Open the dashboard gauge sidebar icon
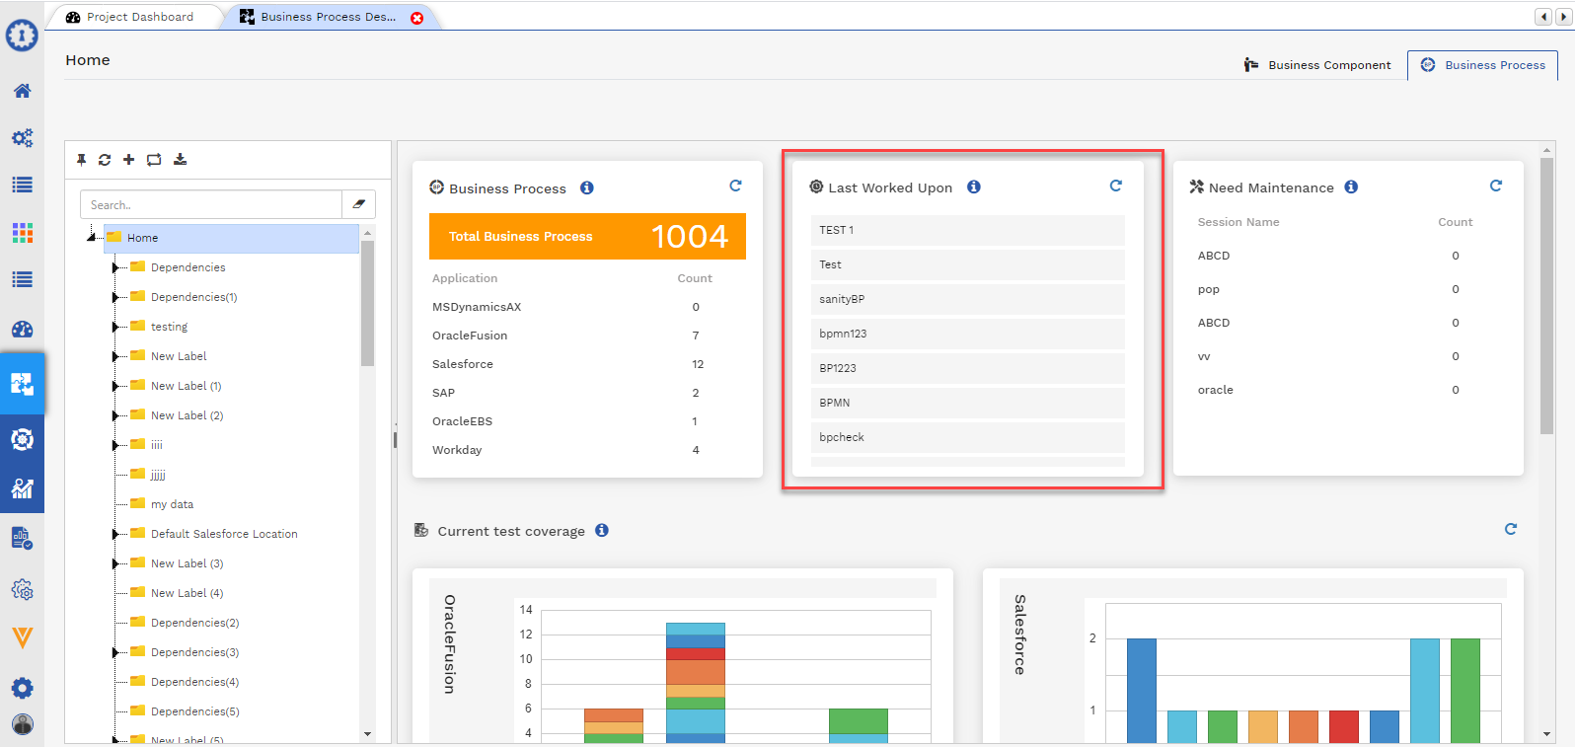Viewport: 1577px width, 747px height. 22,329
